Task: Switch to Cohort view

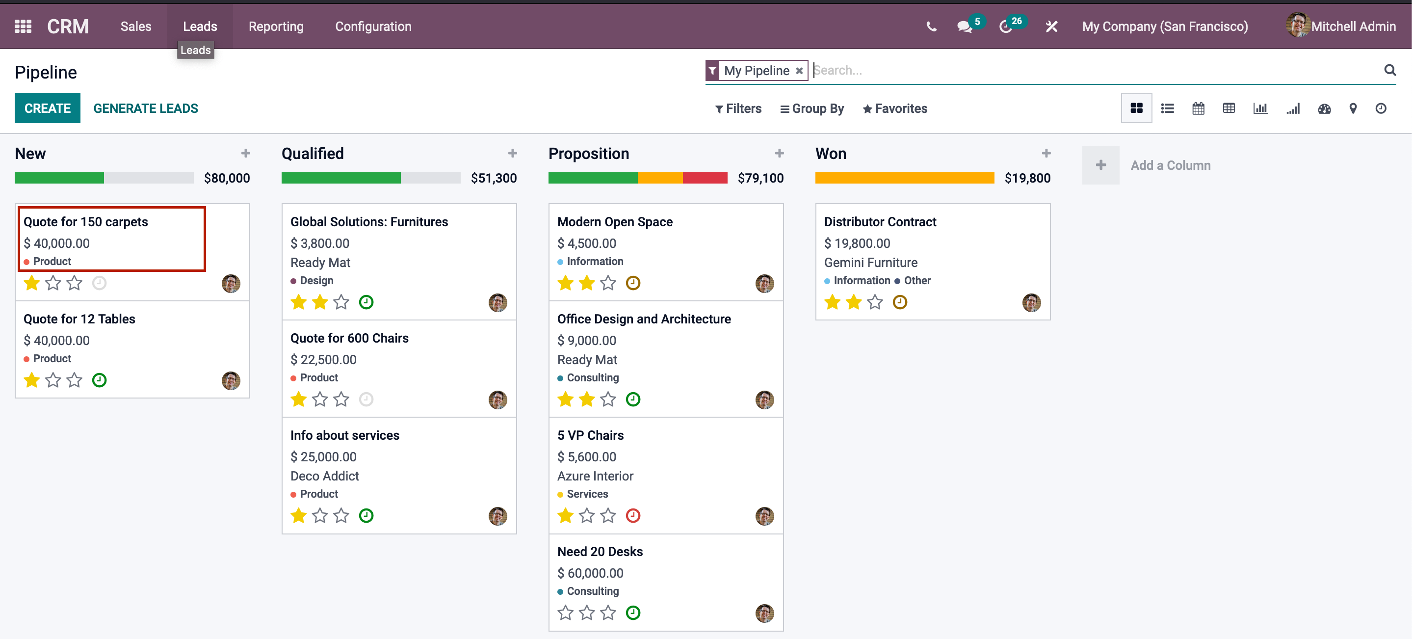Action: [x=1293, y=108]
